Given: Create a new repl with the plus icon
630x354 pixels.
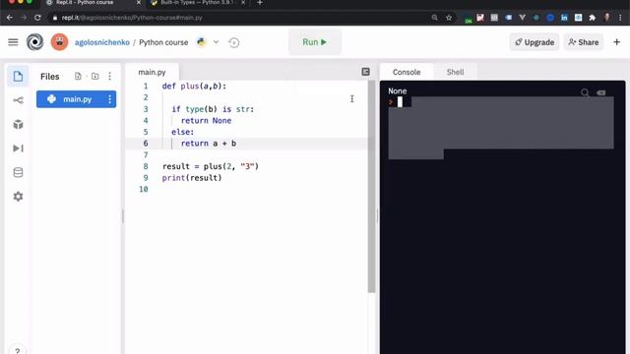Looking at the screenshot, I should pos(617,42).
